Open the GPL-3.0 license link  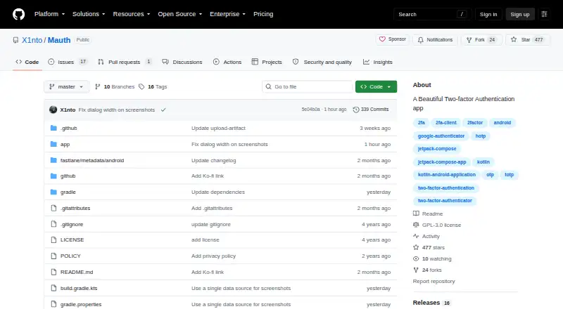click(437, 225)
